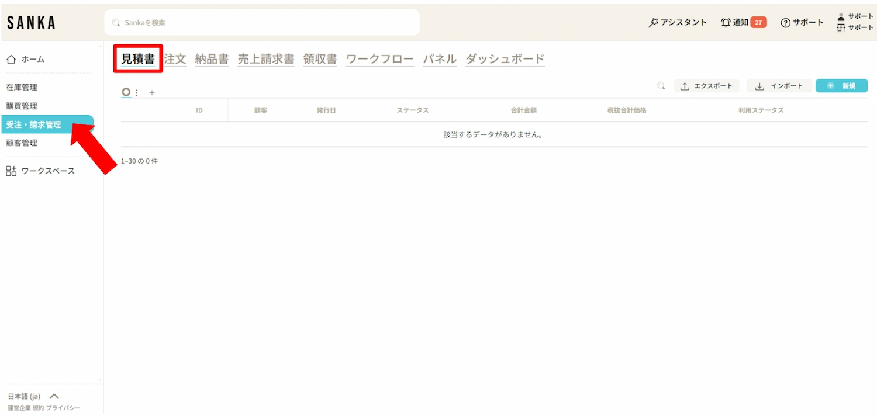The height and width of the screenshot is (416, 877).
Task: Click the エクスポート export button
Action: pyautogui.click(x=706, y=86)
